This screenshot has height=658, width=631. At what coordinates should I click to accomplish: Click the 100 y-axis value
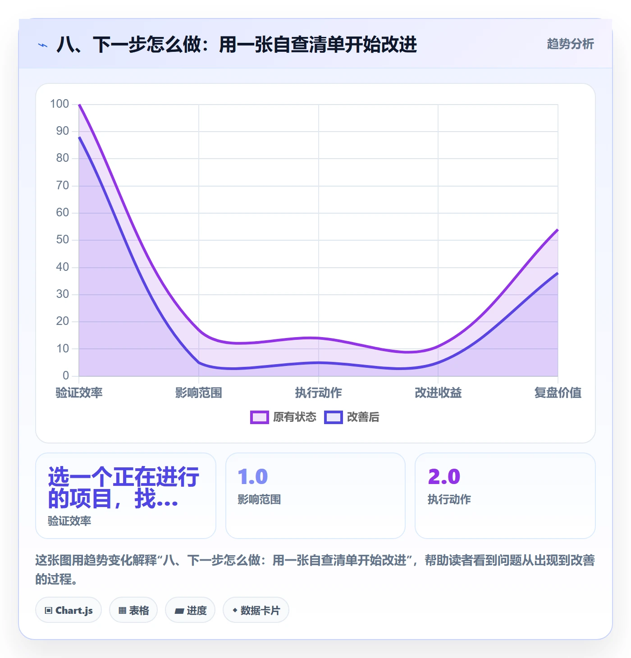[x=59, y=104]
